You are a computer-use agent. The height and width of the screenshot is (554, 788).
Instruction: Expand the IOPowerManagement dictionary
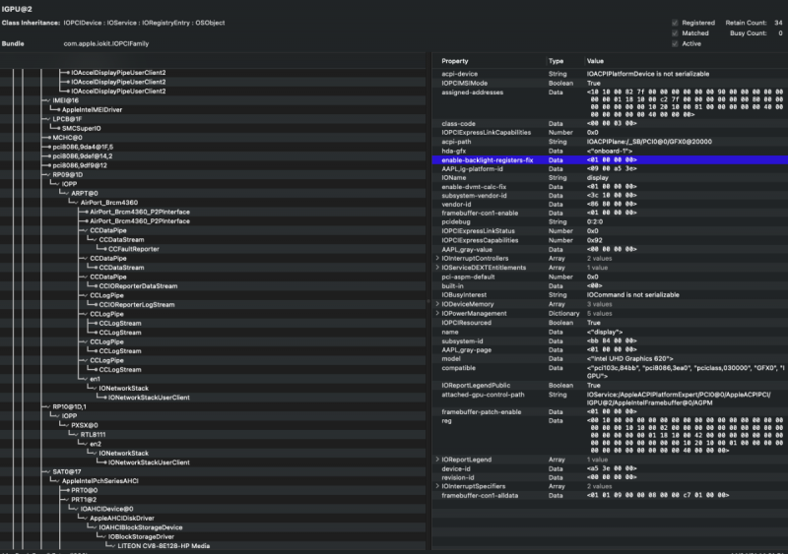(437, 313)
